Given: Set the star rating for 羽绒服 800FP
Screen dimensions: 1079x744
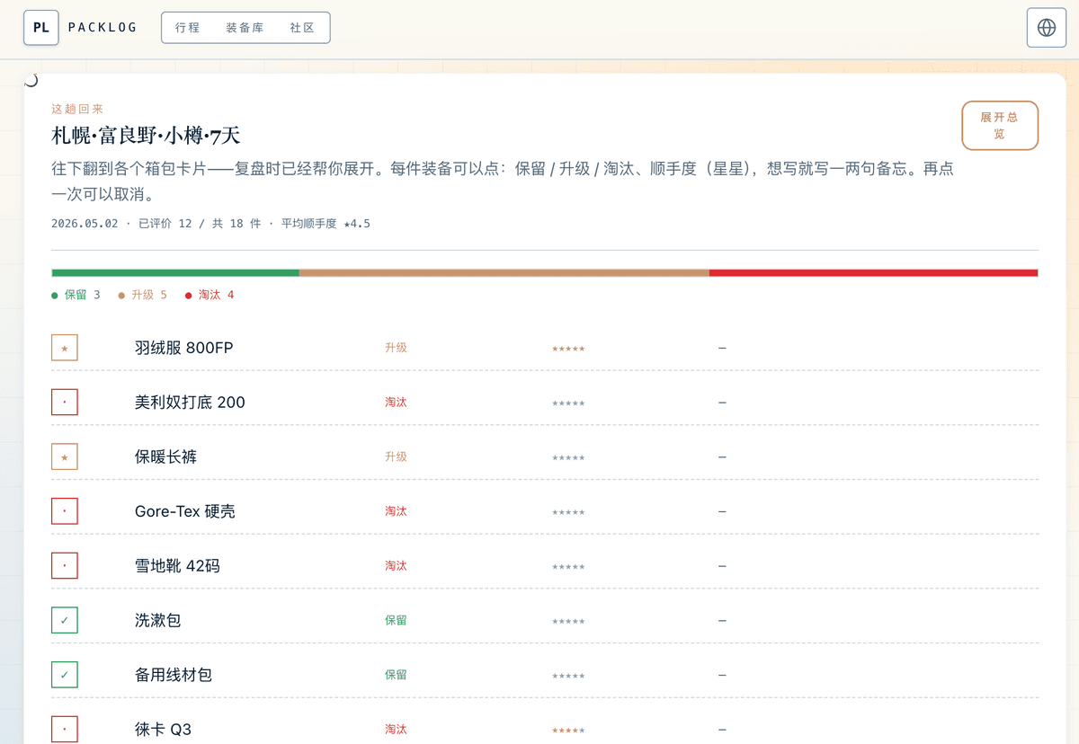Looking at the screenshot, I should click(x=568, y=349).
